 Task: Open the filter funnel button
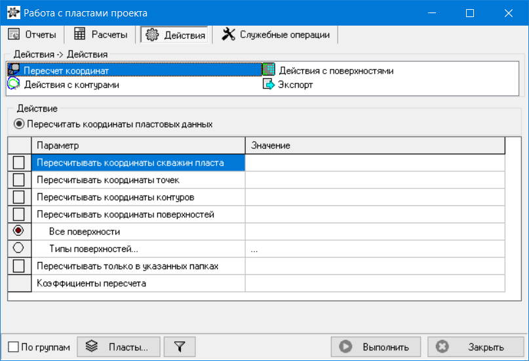tap(180, 347)
